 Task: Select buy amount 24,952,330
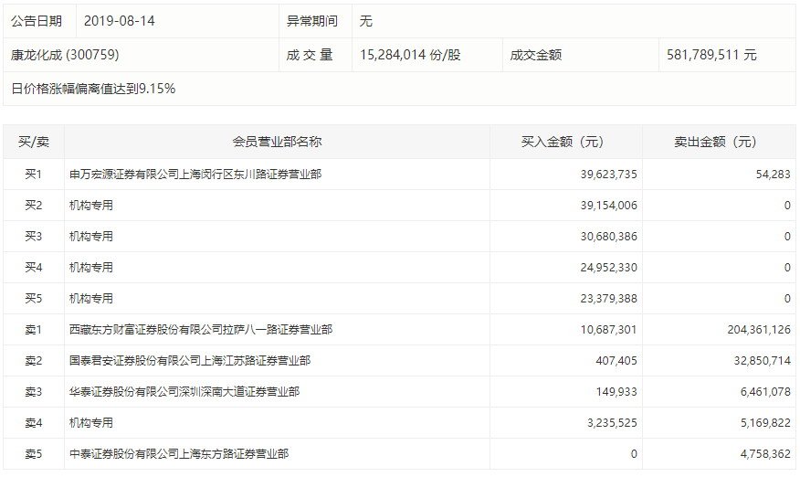click(x=608, y=268)
